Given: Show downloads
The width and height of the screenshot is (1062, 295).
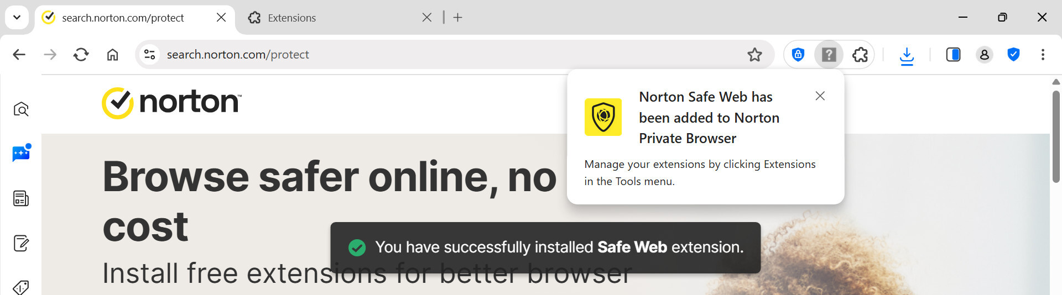Looking at the screenshot, I should click(907, 55).
